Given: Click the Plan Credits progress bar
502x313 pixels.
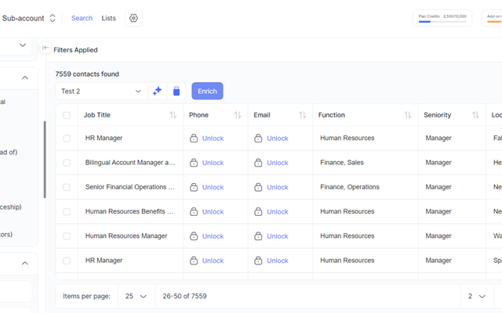Looking at the screenshot, I should 442,22.
